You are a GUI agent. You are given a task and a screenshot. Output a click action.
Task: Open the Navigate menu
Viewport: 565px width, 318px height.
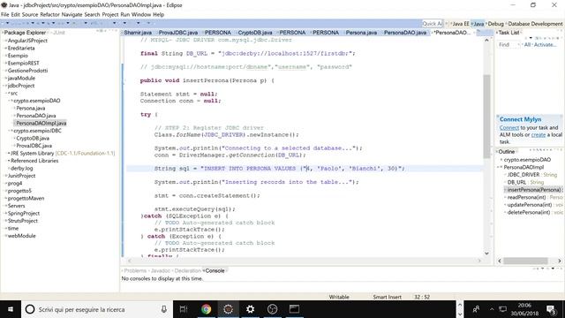click(72, 14)
